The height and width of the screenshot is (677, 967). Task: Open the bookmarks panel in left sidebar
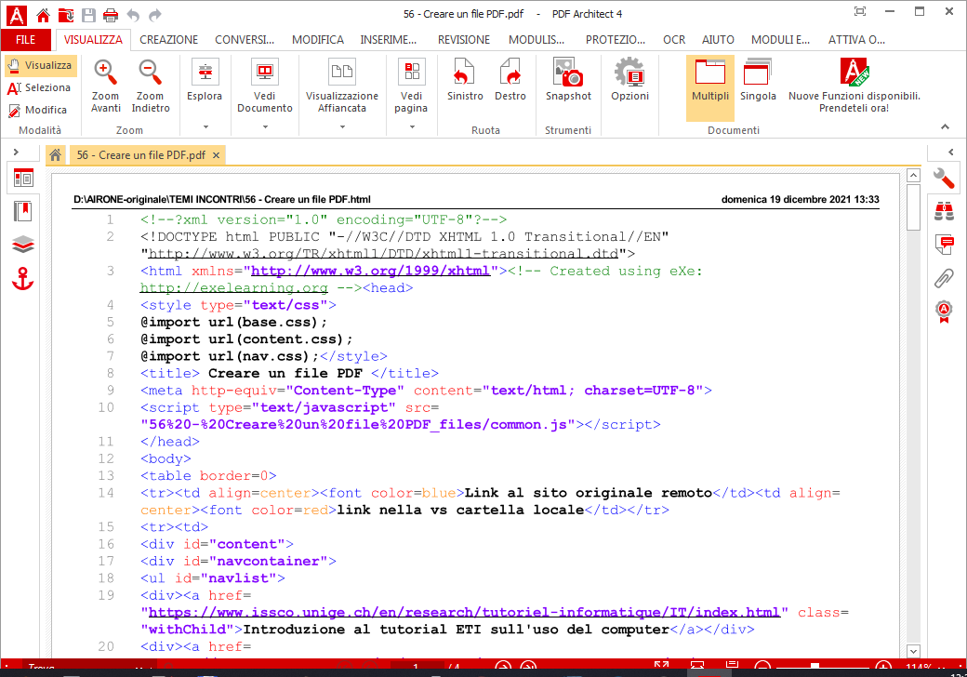click(23, 211)
